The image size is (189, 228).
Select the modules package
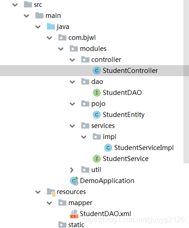pos(93,49)
